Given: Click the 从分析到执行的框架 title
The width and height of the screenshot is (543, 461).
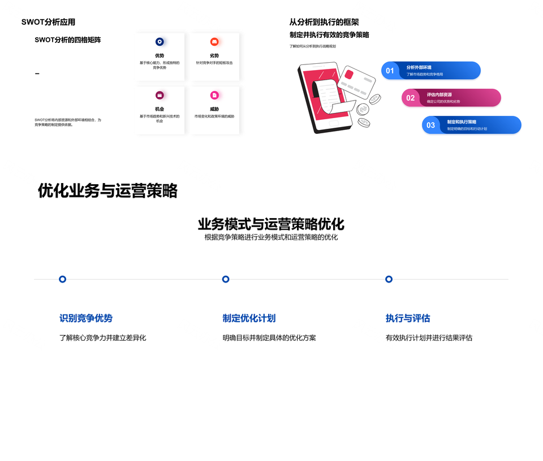Looking at the screenshot, I should pos(324,22).
